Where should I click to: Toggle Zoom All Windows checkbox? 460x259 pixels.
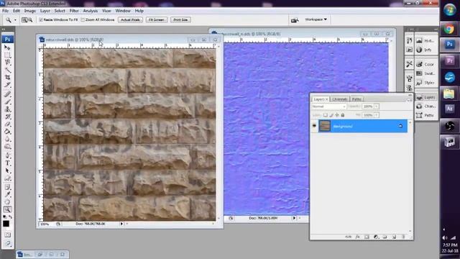(83, 20)
